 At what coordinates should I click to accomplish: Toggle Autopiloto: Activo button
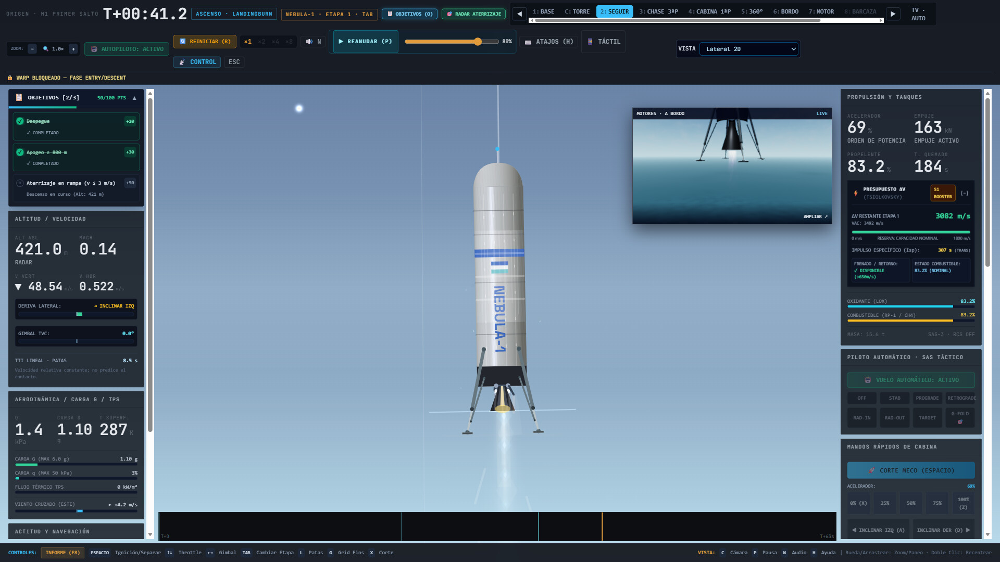[x=127, y=49]
